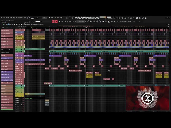Click the question mark help icon

coord(134,18)
